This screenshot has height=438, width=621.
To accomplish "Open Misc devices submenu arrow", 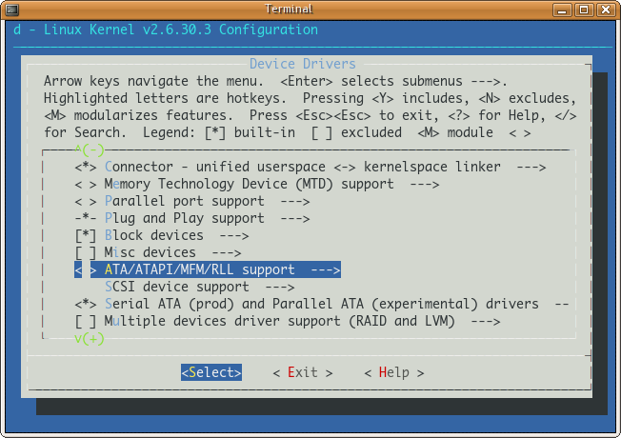I will tap(227, 253).
